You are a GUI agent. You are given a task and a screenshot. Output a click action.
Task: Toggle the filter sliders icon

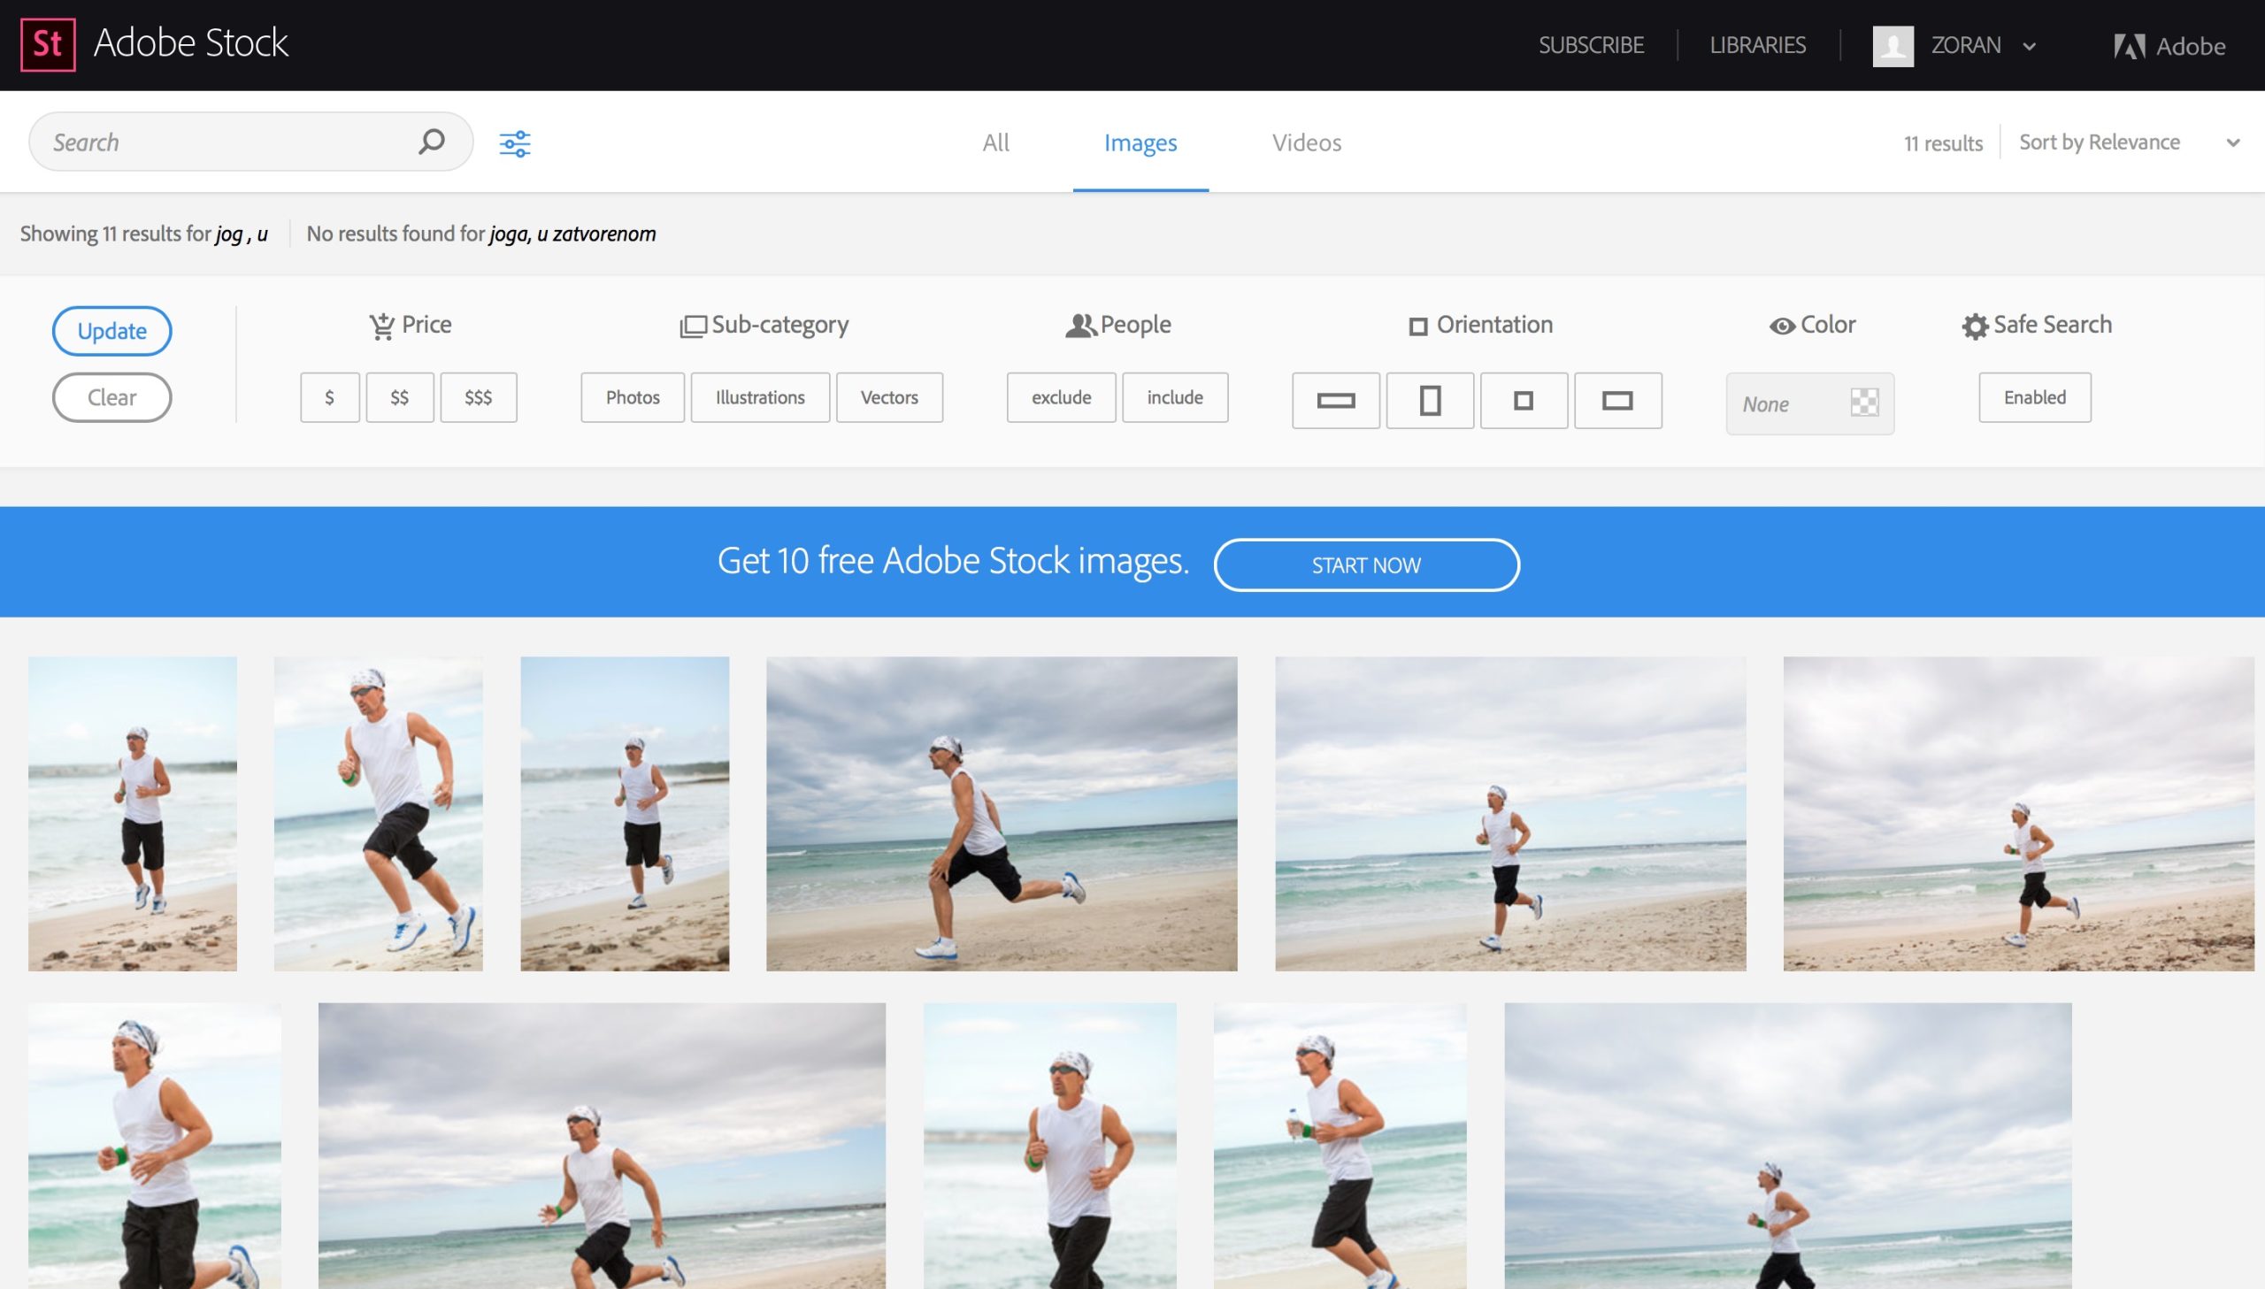[x=514, y=143]
